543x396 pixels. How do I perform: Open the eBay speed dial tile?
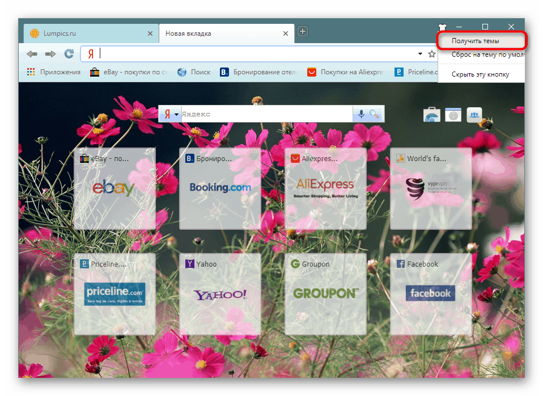(114, 188)
